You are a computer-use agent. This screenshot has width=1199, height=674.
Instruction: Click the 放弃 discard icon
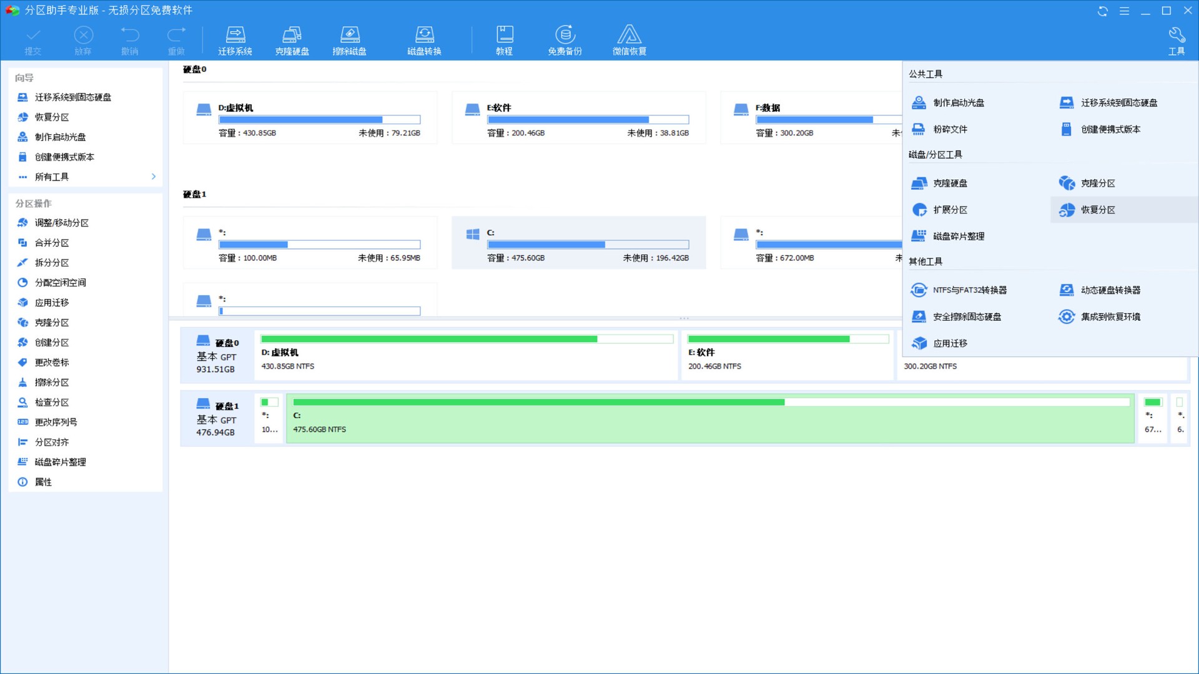[x=83, y=41]
